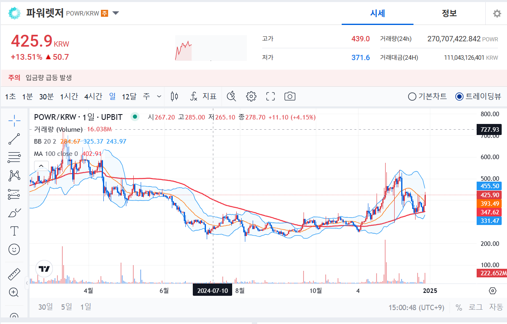Screen dimensions: 507x324
Task: Select the 트레이딩뷰 radio option
Action: 478,97
